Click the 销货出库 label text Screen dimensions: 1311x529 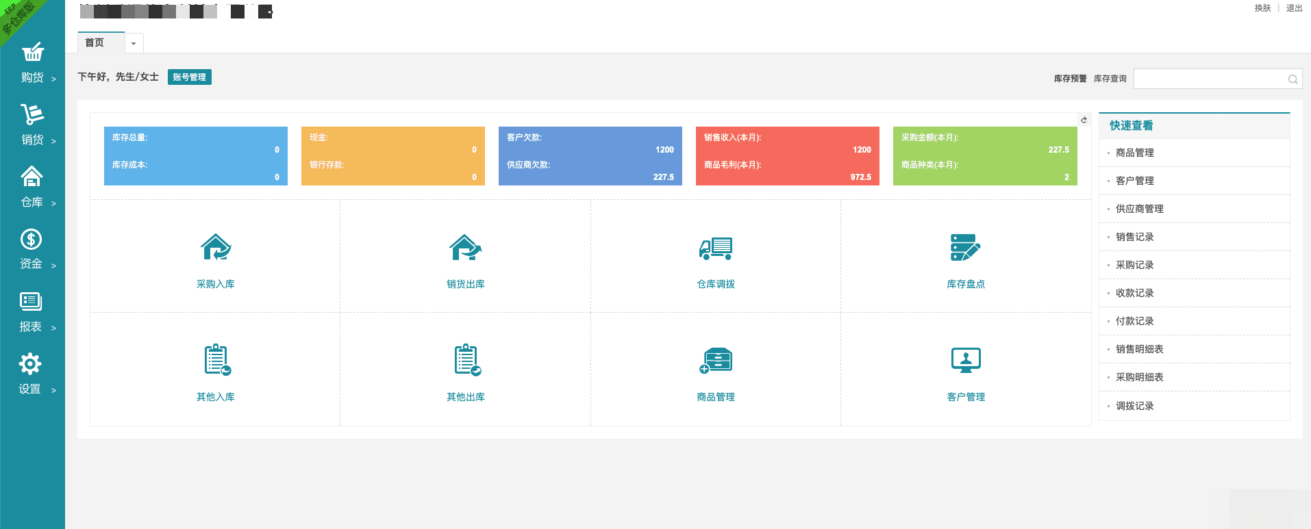pyautogui.click(x=466, y=284)
